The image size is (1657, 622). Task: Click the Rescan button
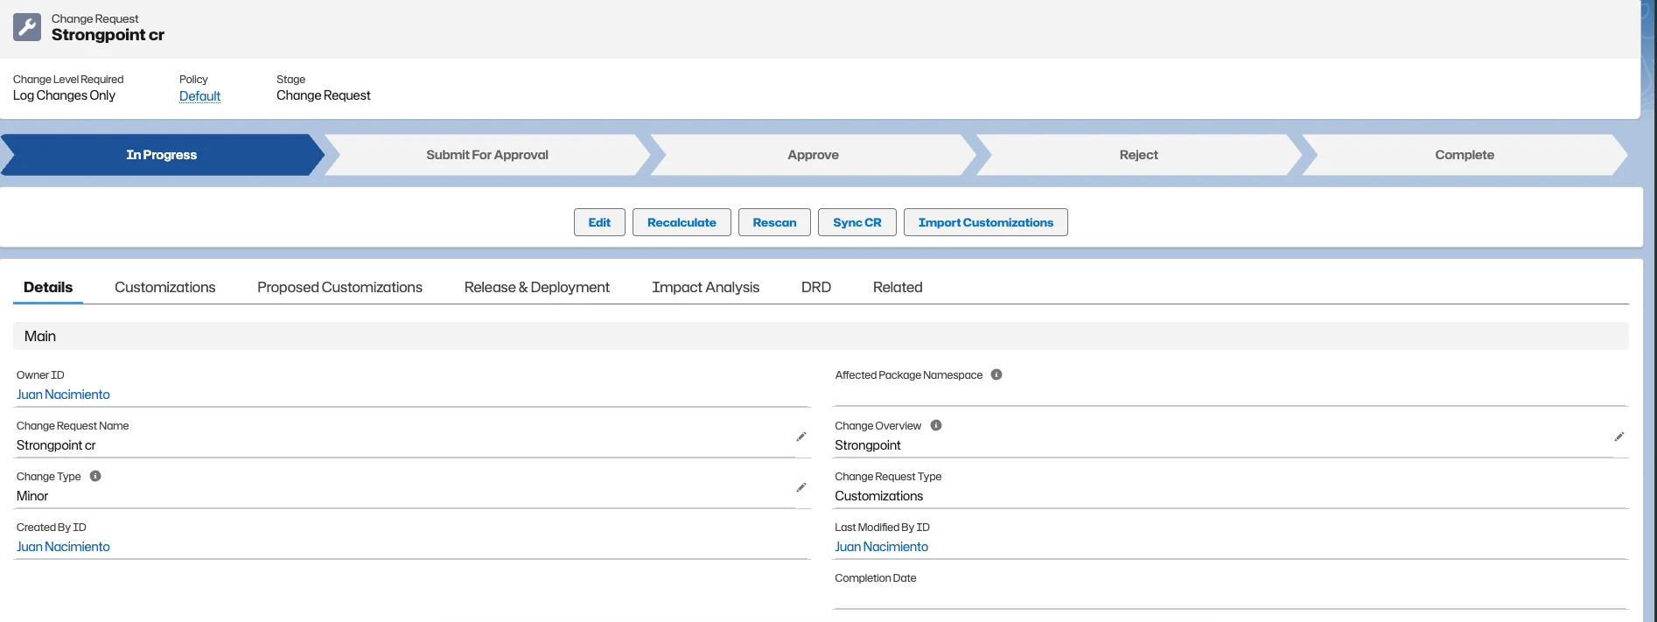coord(774,222)
